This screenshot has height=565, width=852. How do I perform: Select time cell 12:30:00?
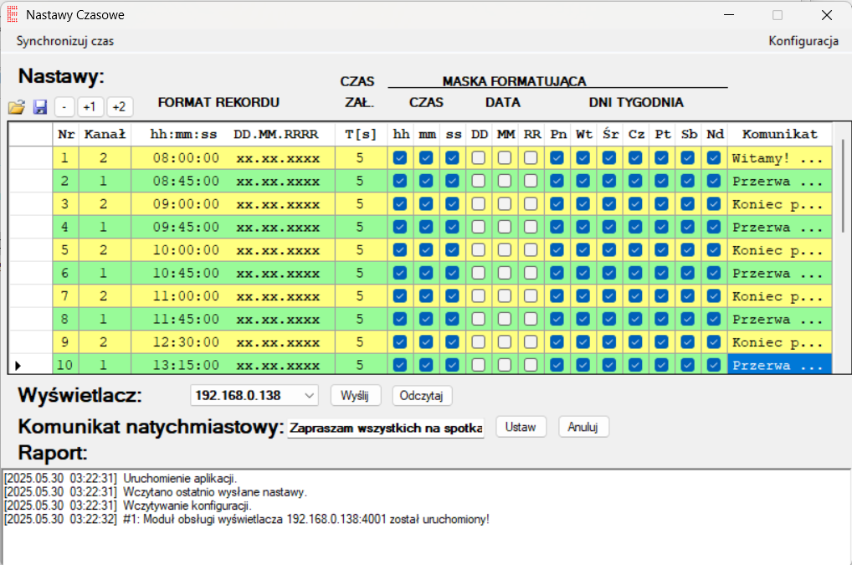click(x=186, y=342)
